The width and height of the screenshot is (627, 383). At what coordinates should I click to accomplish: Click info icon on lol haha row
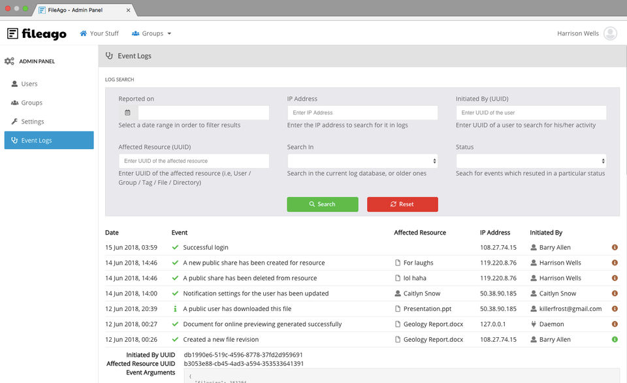[615, 278]
